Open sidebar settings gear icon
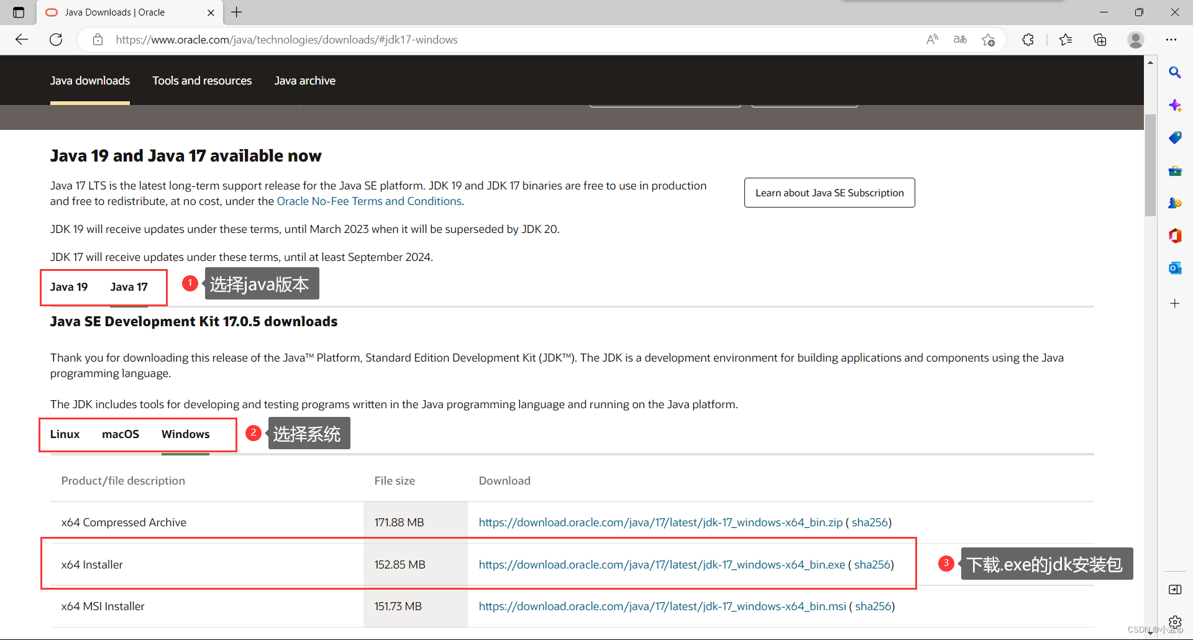The image size is (1193, 640). coord(1175,621)
